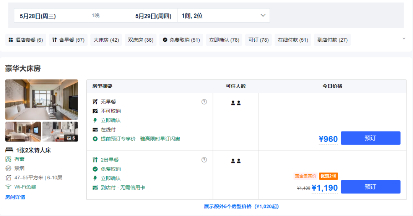413x216 pixels.
Task: Toggle the 在线付款 (51) filter
Action: [293, 40]
